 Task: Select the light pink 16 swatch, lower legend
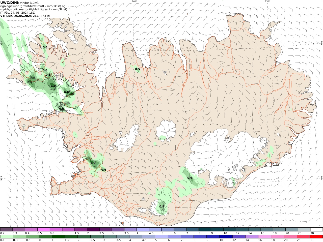point(264,237)
